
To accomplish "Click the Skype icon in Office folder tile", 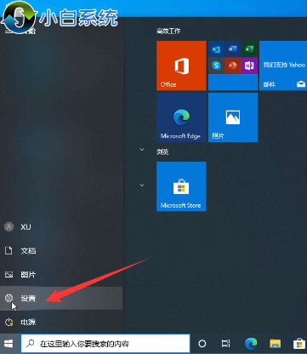I will [216, 66].
